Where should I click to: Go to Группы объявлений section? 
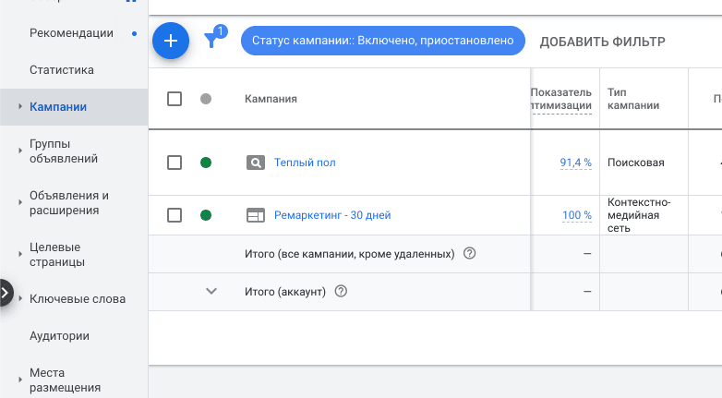64,151
